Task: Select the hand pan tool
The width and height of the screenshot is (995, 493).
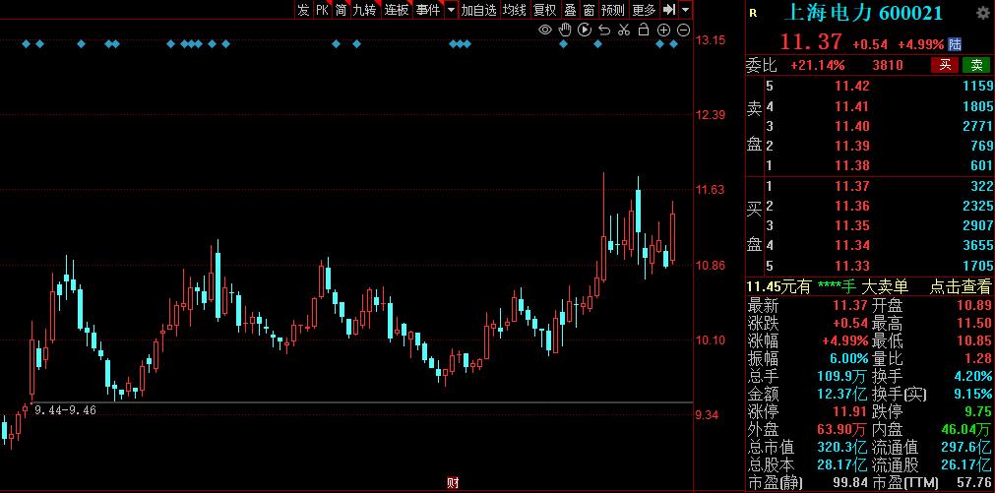Action: tap(565, 30)
